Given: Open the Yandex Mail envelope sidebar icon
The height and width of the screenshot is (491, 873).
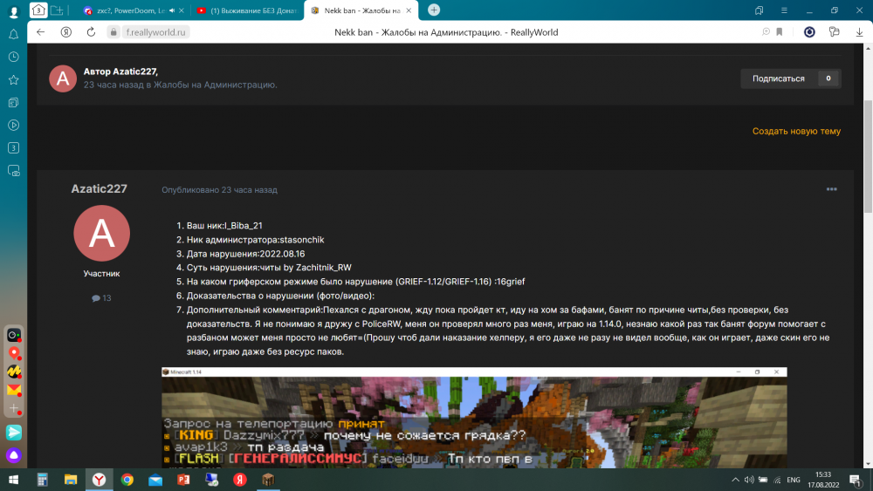Looking at the screenshot, I should tap(13, 390).
